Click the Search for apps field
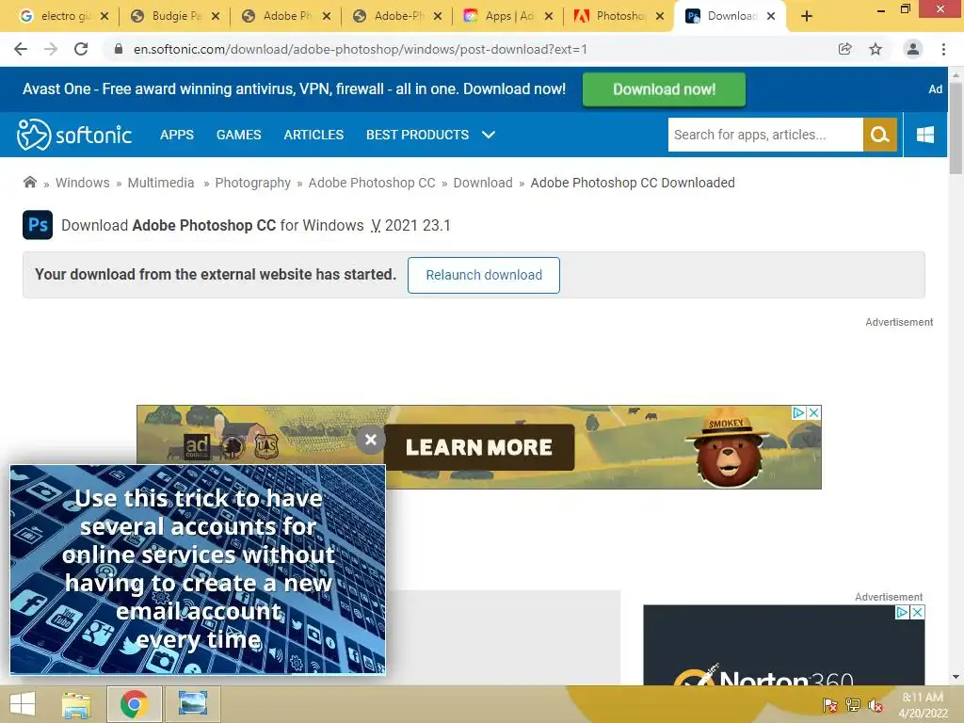The width and height of the screenshot is (964, 723). pyautogui.click(x=765, y=135)
